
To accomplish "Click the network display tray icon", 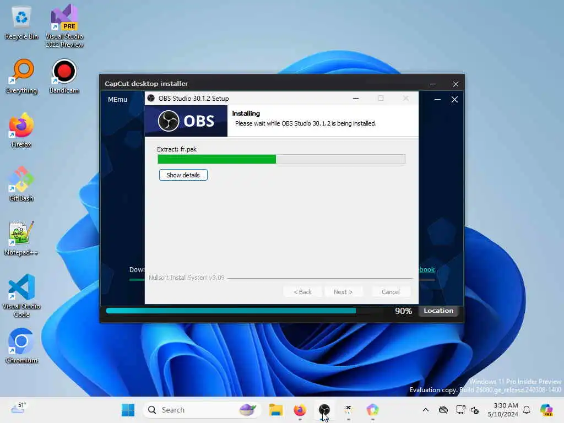I will (460, 410).
